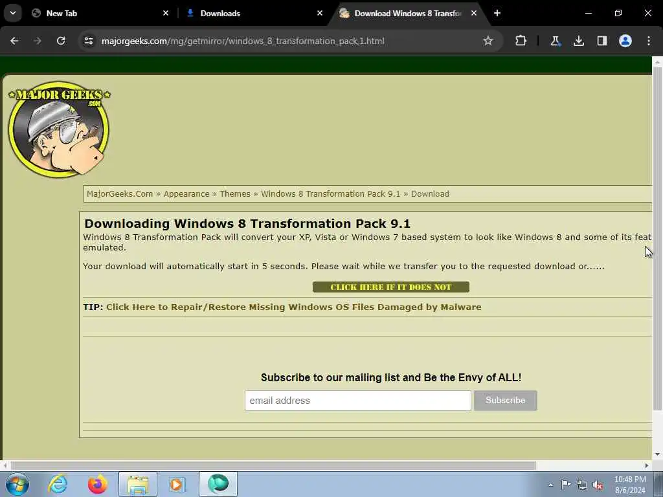Open the Extensions puzzle icon

(521, 41)
